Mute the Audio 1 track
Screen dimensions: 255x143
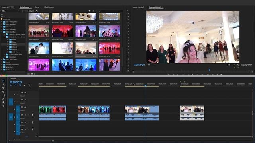[x=25, y=115]
